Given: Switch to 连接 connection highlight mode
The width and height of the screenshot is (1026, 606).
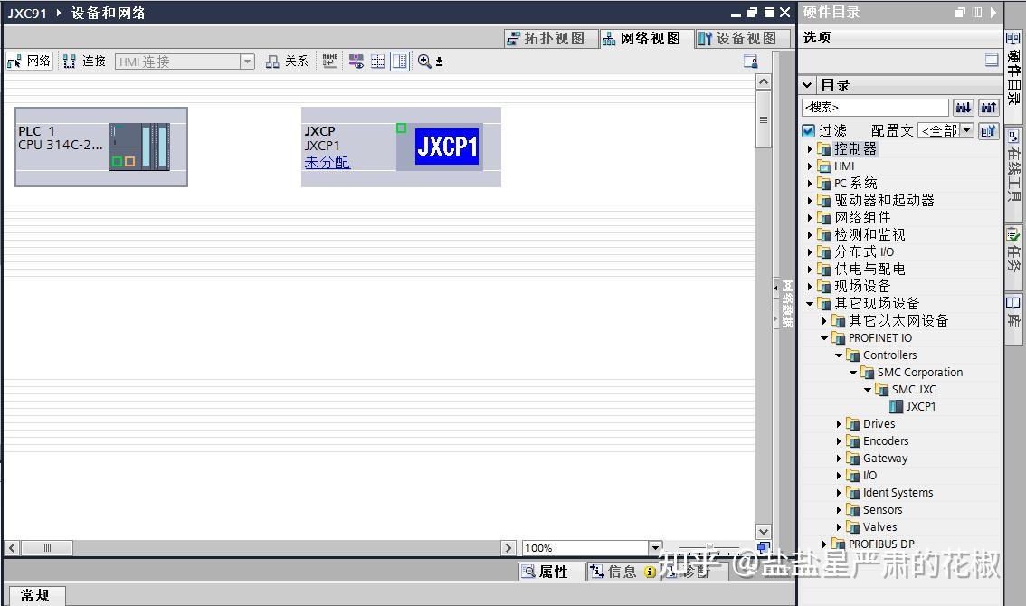Looking at the screenshot, I should tap(84, 61).
